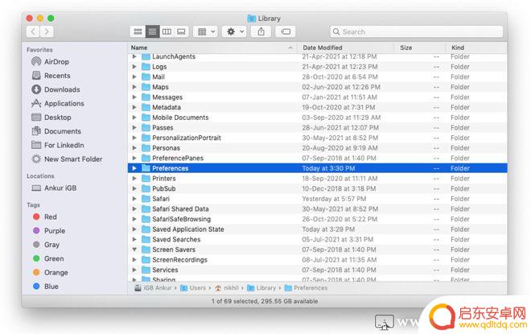Image resolution: width=531 pixels, height=334 pixels.
Task: Open Downloads in the sidebar
Action: point(56,89)
